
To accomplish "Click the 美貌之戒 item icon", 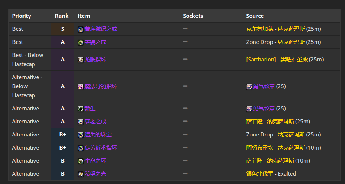I will (x=80, y=42).
